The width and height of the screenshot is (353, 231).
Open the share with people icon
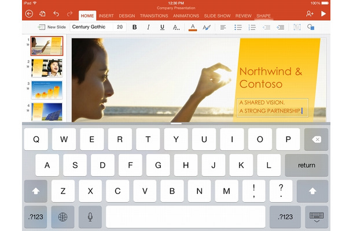coord(310,14)
